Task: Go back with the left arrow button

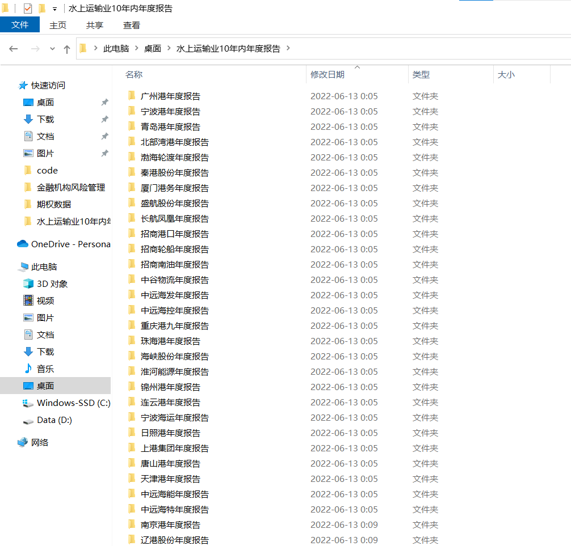Action: click(14, 48)
